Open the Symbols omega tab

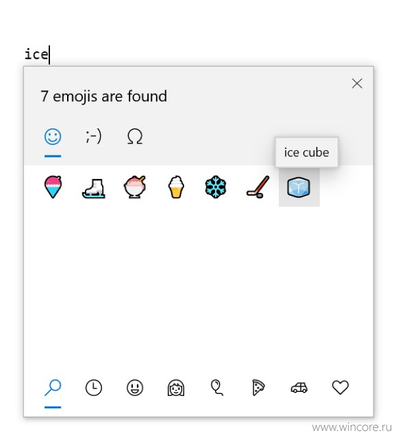pyautogui.click(x=135, y=136)
